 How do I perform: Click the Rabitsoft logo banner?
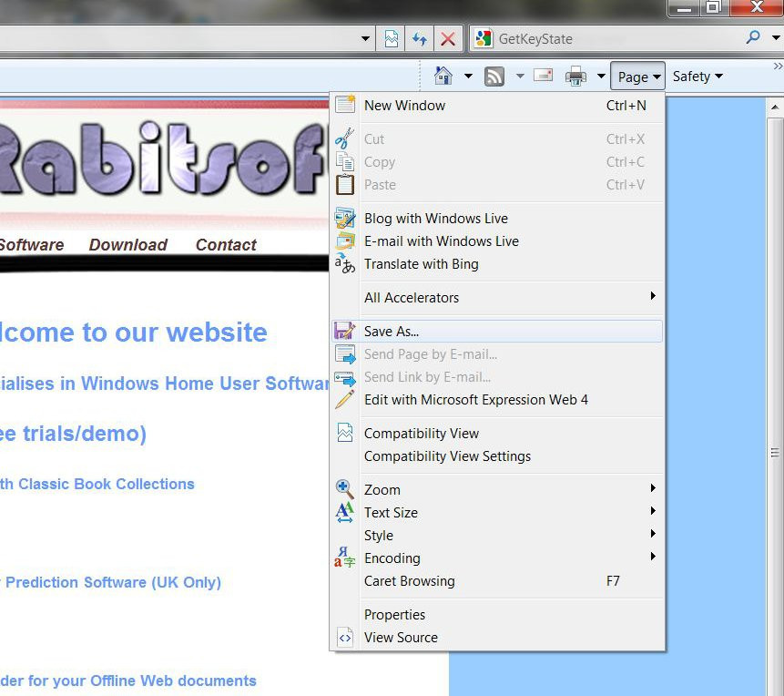click(164, 159)
